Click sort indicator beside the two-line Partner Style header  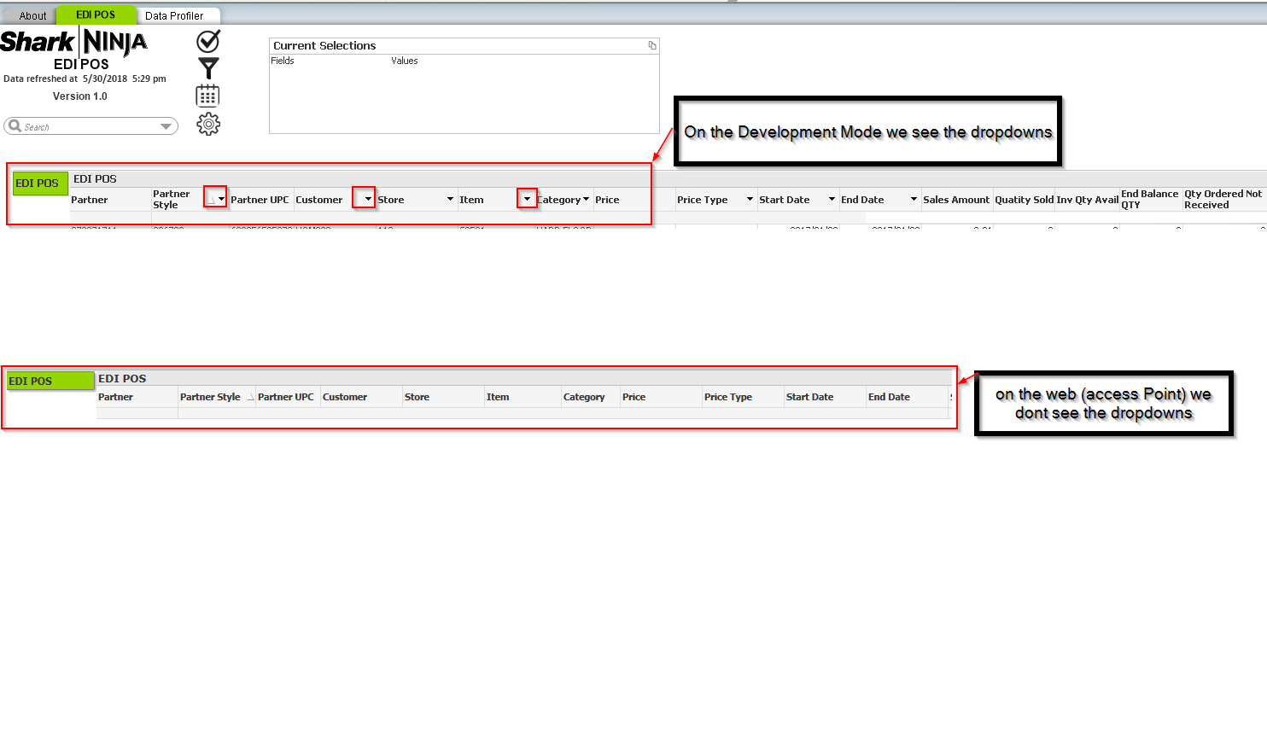click(x=211, y=200)
